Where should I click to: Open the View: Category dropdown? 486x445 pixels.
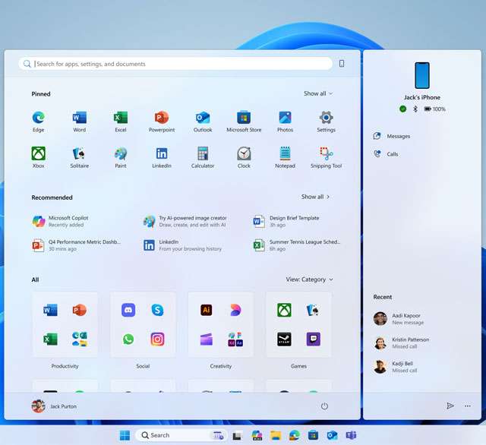(x=309, y=279)
